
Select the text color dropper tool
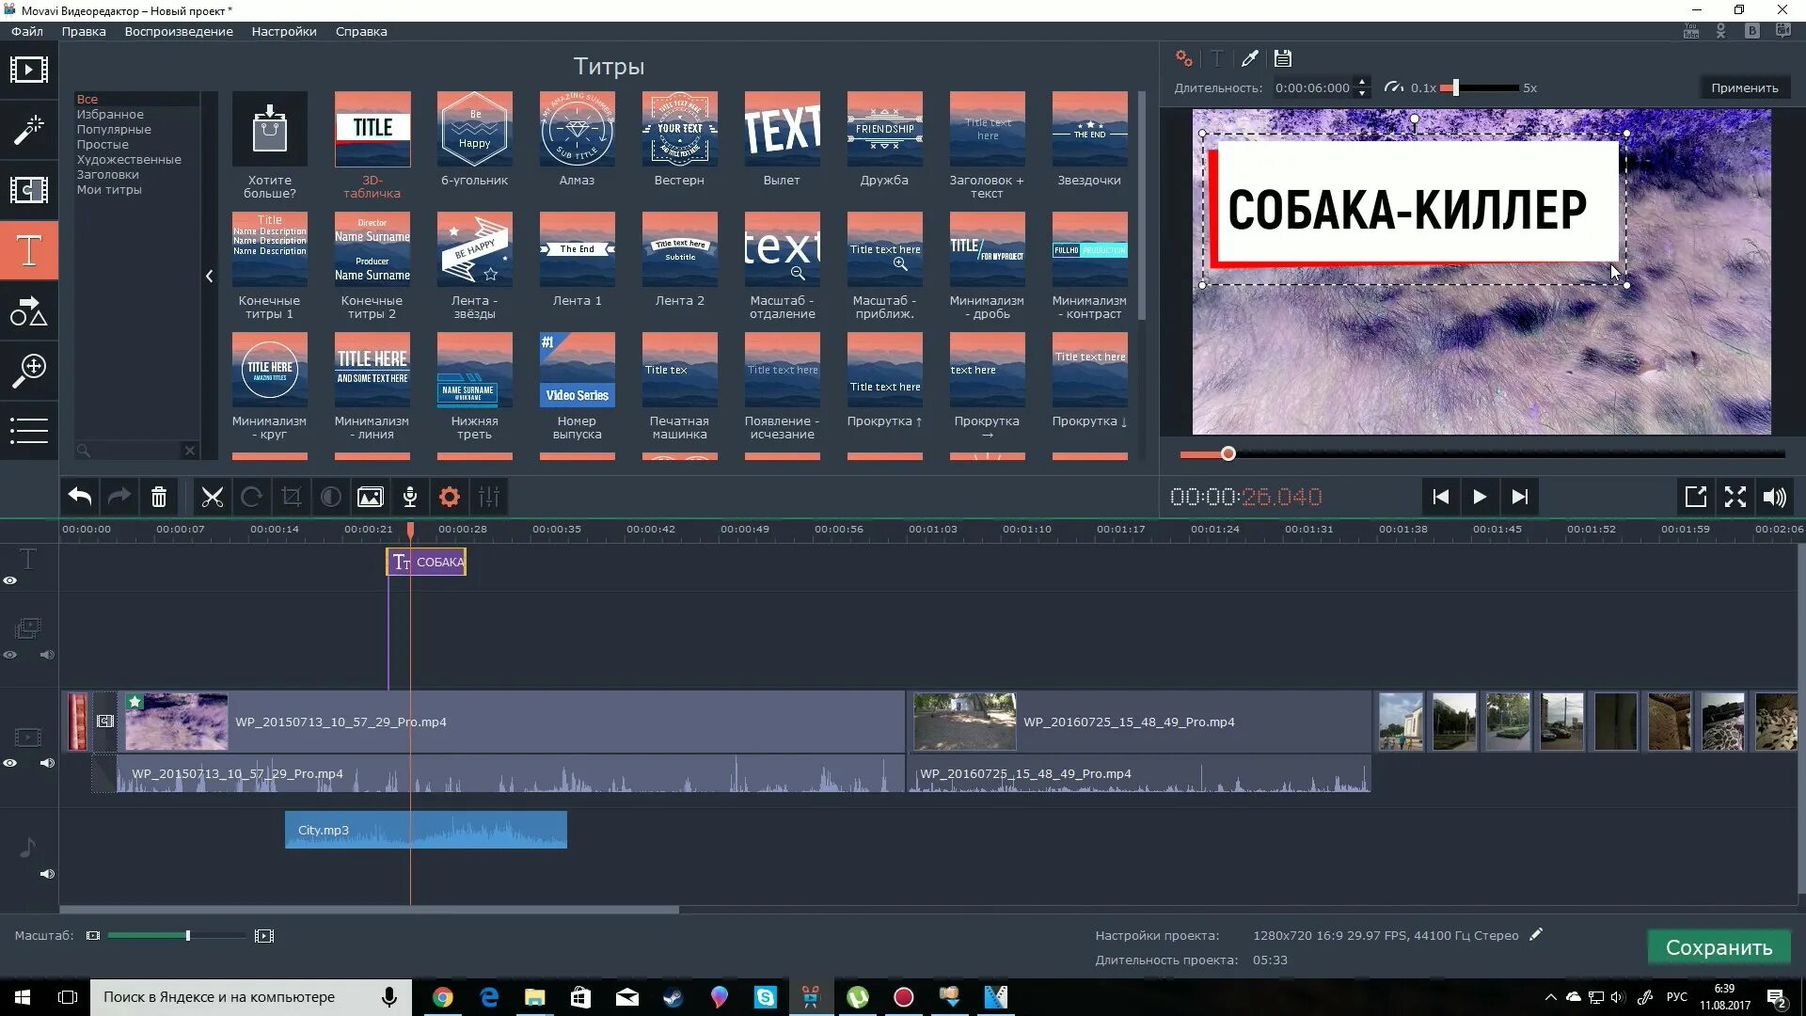pyautogui.click(x=1249, y=58)
